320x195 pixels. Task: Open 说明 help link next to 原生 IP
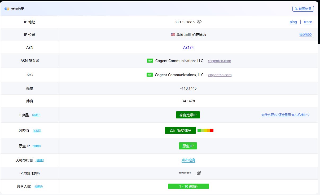point(37,146)
